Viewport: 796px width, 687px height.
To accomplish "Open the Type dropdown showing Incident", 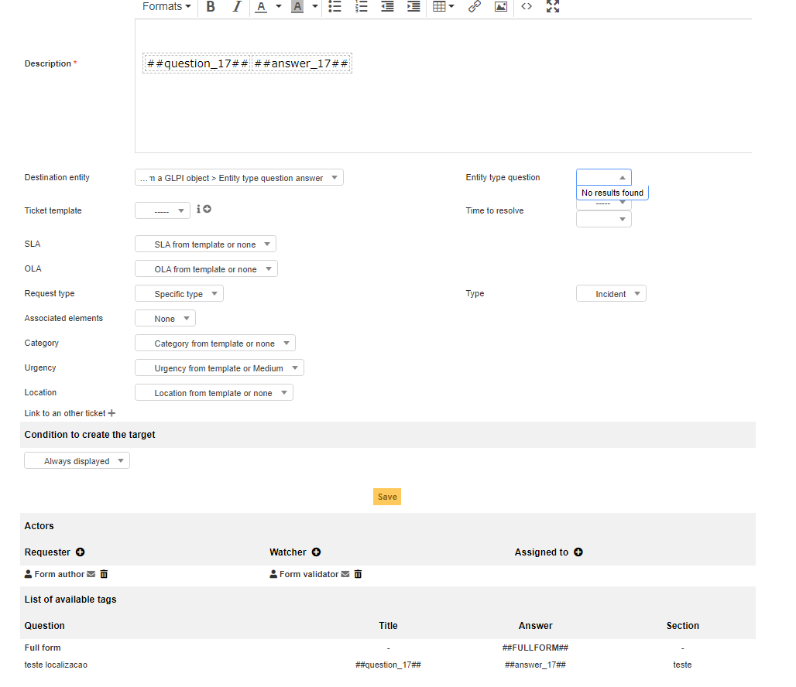I will [611, 293].
